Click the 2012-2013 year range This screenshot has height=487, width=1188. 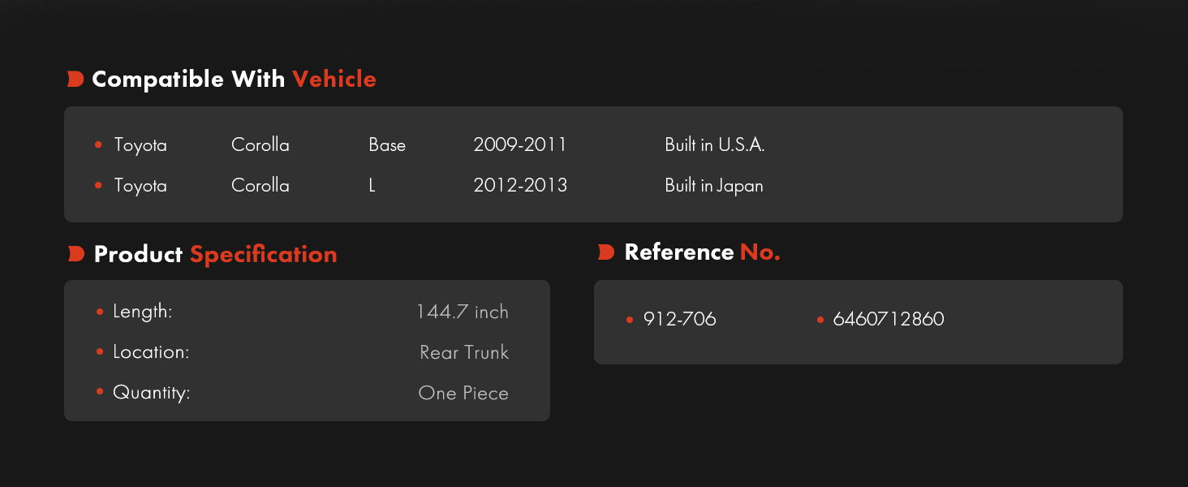click(x=520, y=186)
